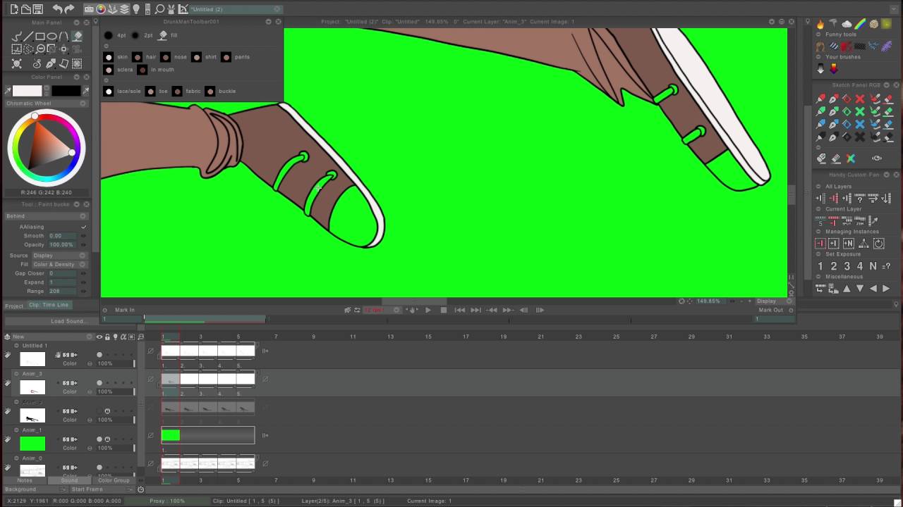The width and height of the screenshot is (903, 507).
Task: Select the nib pen tool in Main Panel
Action: click(51, 63)
